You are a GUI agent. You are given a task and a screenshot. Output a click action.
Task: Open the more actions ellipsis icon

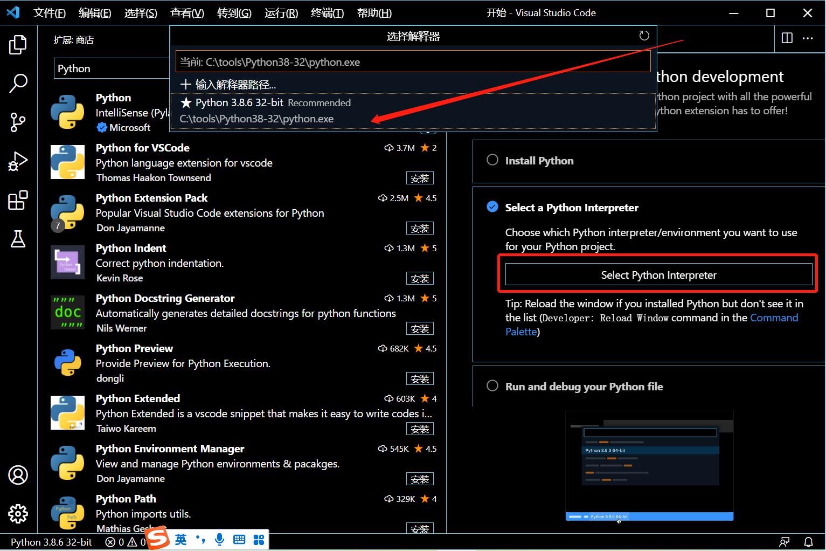coord(808,38)
